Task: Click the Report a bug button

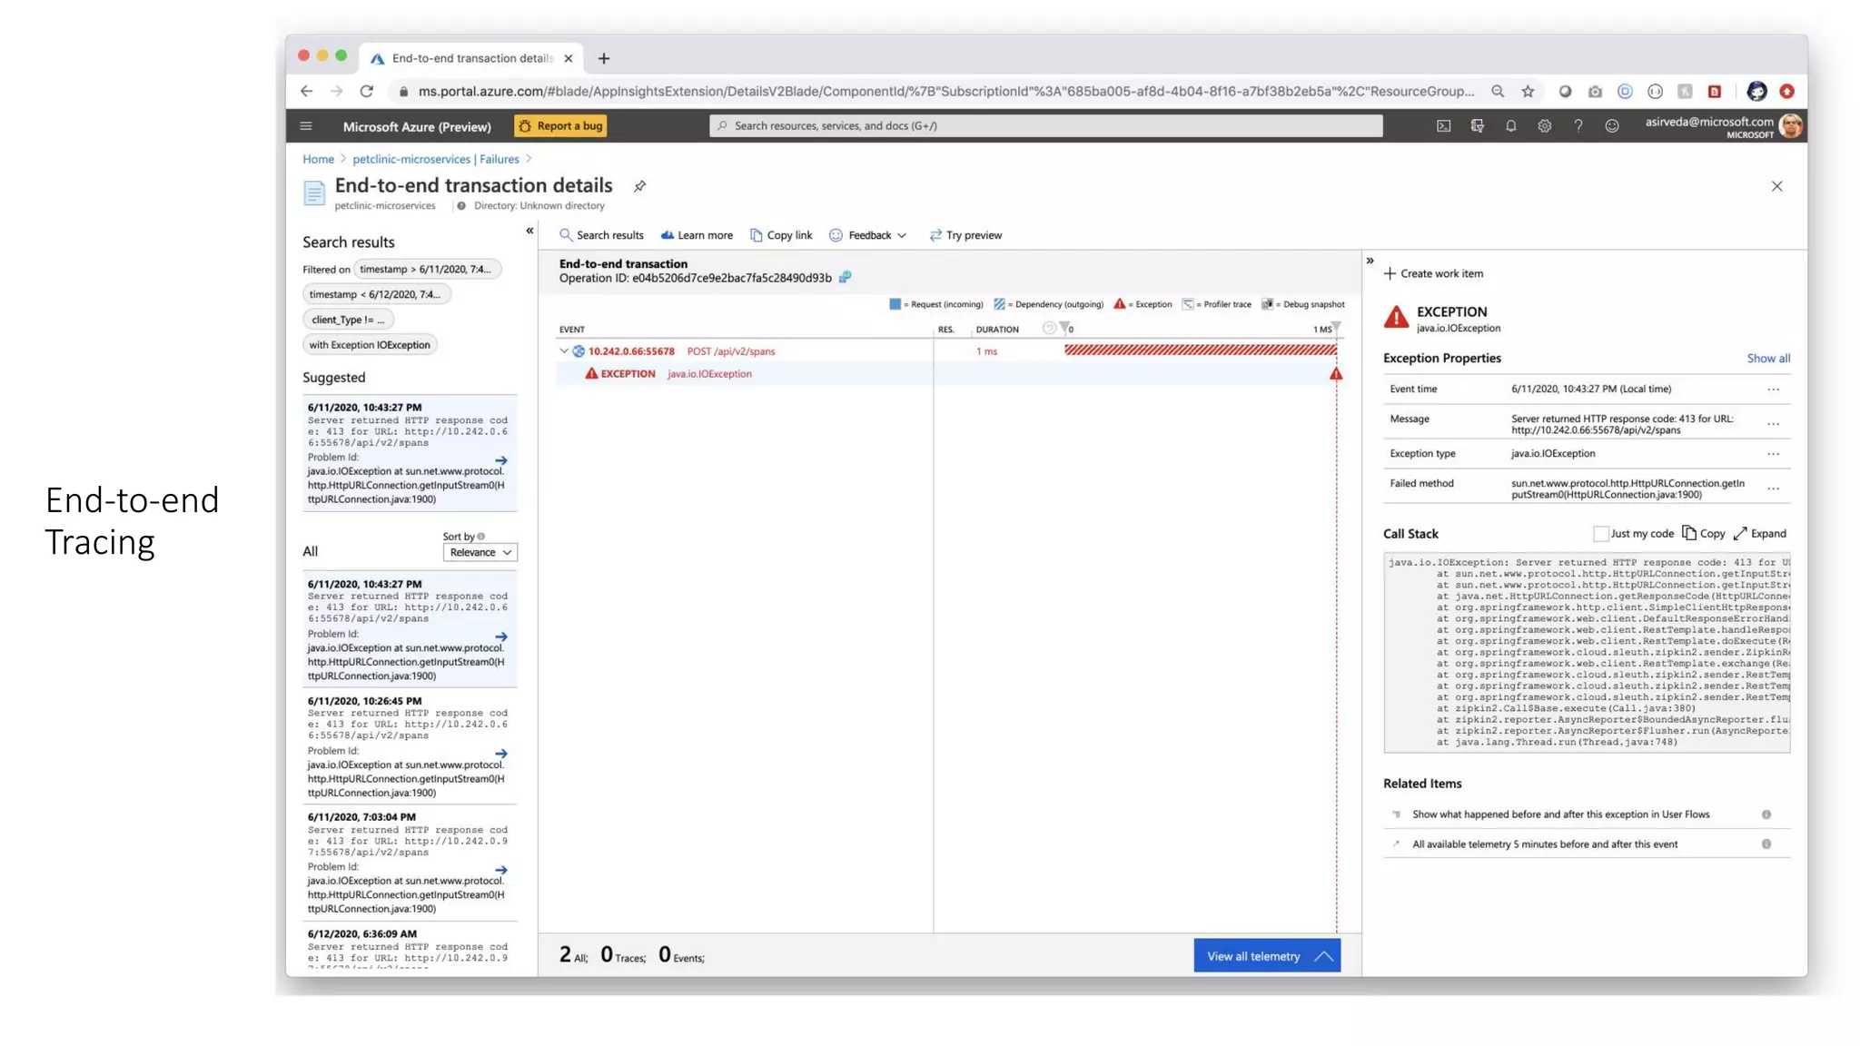Action: (x=560, y=126)
